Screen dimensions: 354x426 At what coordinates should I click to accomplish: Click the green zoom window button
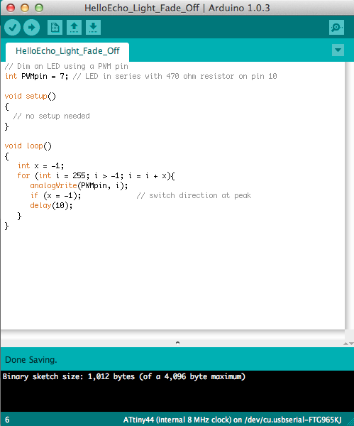point(39,8)
